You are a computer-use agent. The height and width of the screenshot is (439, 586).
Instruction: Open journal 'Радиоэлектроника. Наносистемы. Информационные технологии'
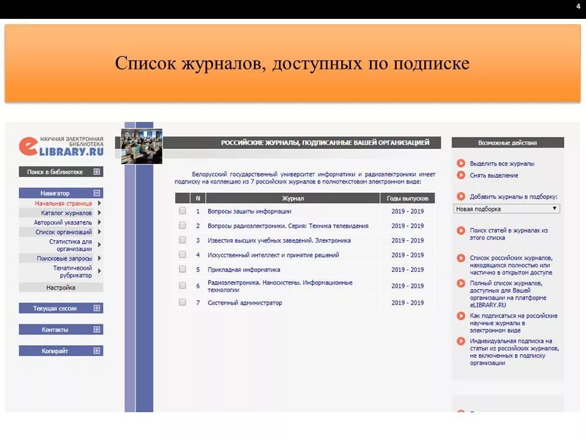[280, 286]
